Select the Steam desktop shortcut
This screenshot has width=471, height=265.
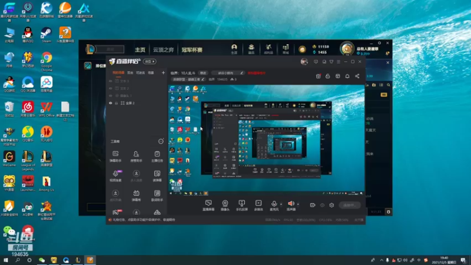(x=47, y=35)
